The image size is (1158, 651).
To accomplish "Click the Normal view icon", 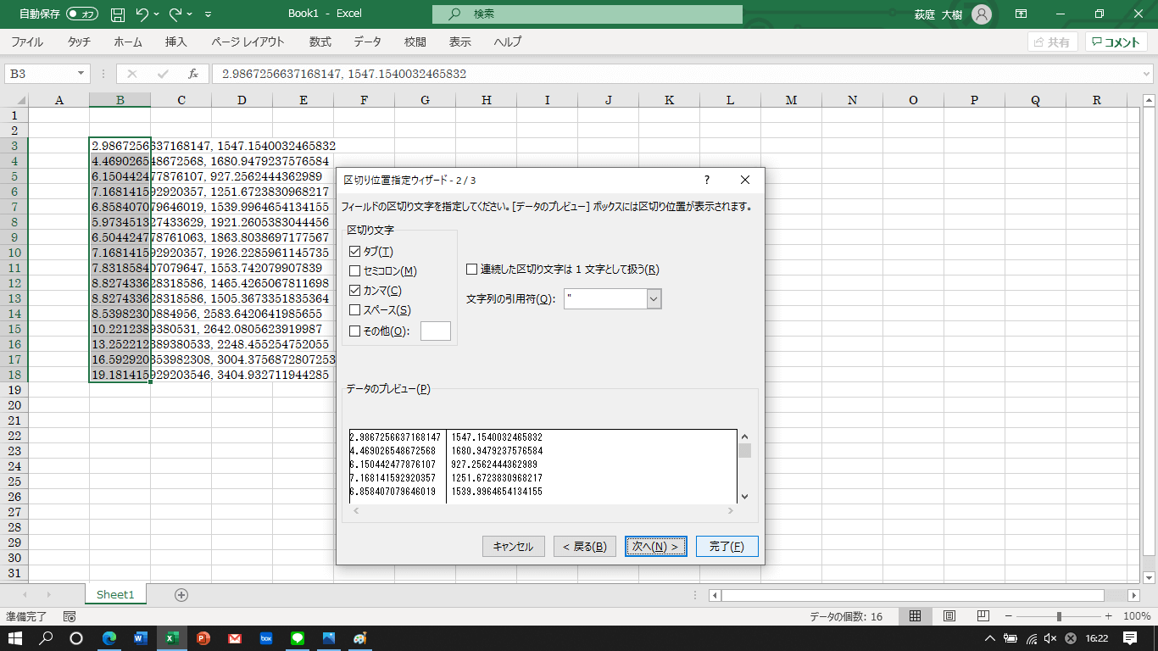I will (x=916, y=616).
